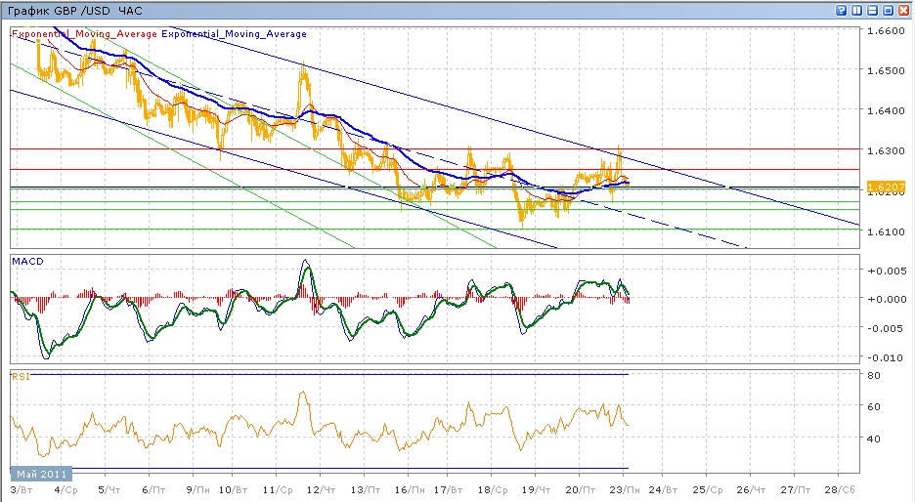Maximize the chart window
Viewport: 915px width, 502px height.
click(x=889, y=10)
